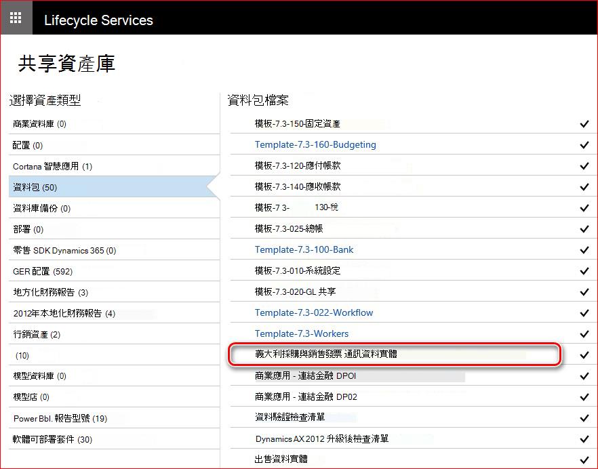Open Dynamics AX 2012 升級後檢查清單
Image resolution: width=598 pixels, height=469 pixels.
click(x=322, y=439)
